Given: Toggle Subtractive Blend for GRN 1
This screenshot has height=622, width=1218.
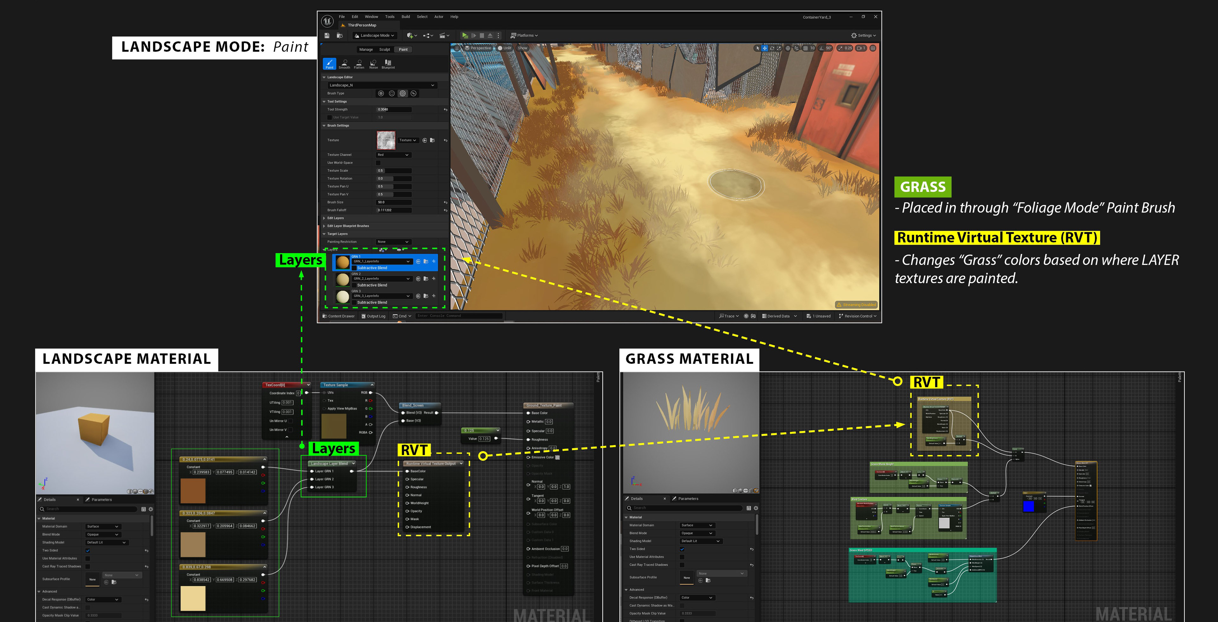Looking at the screenshot, I should [x=354, y=268].
